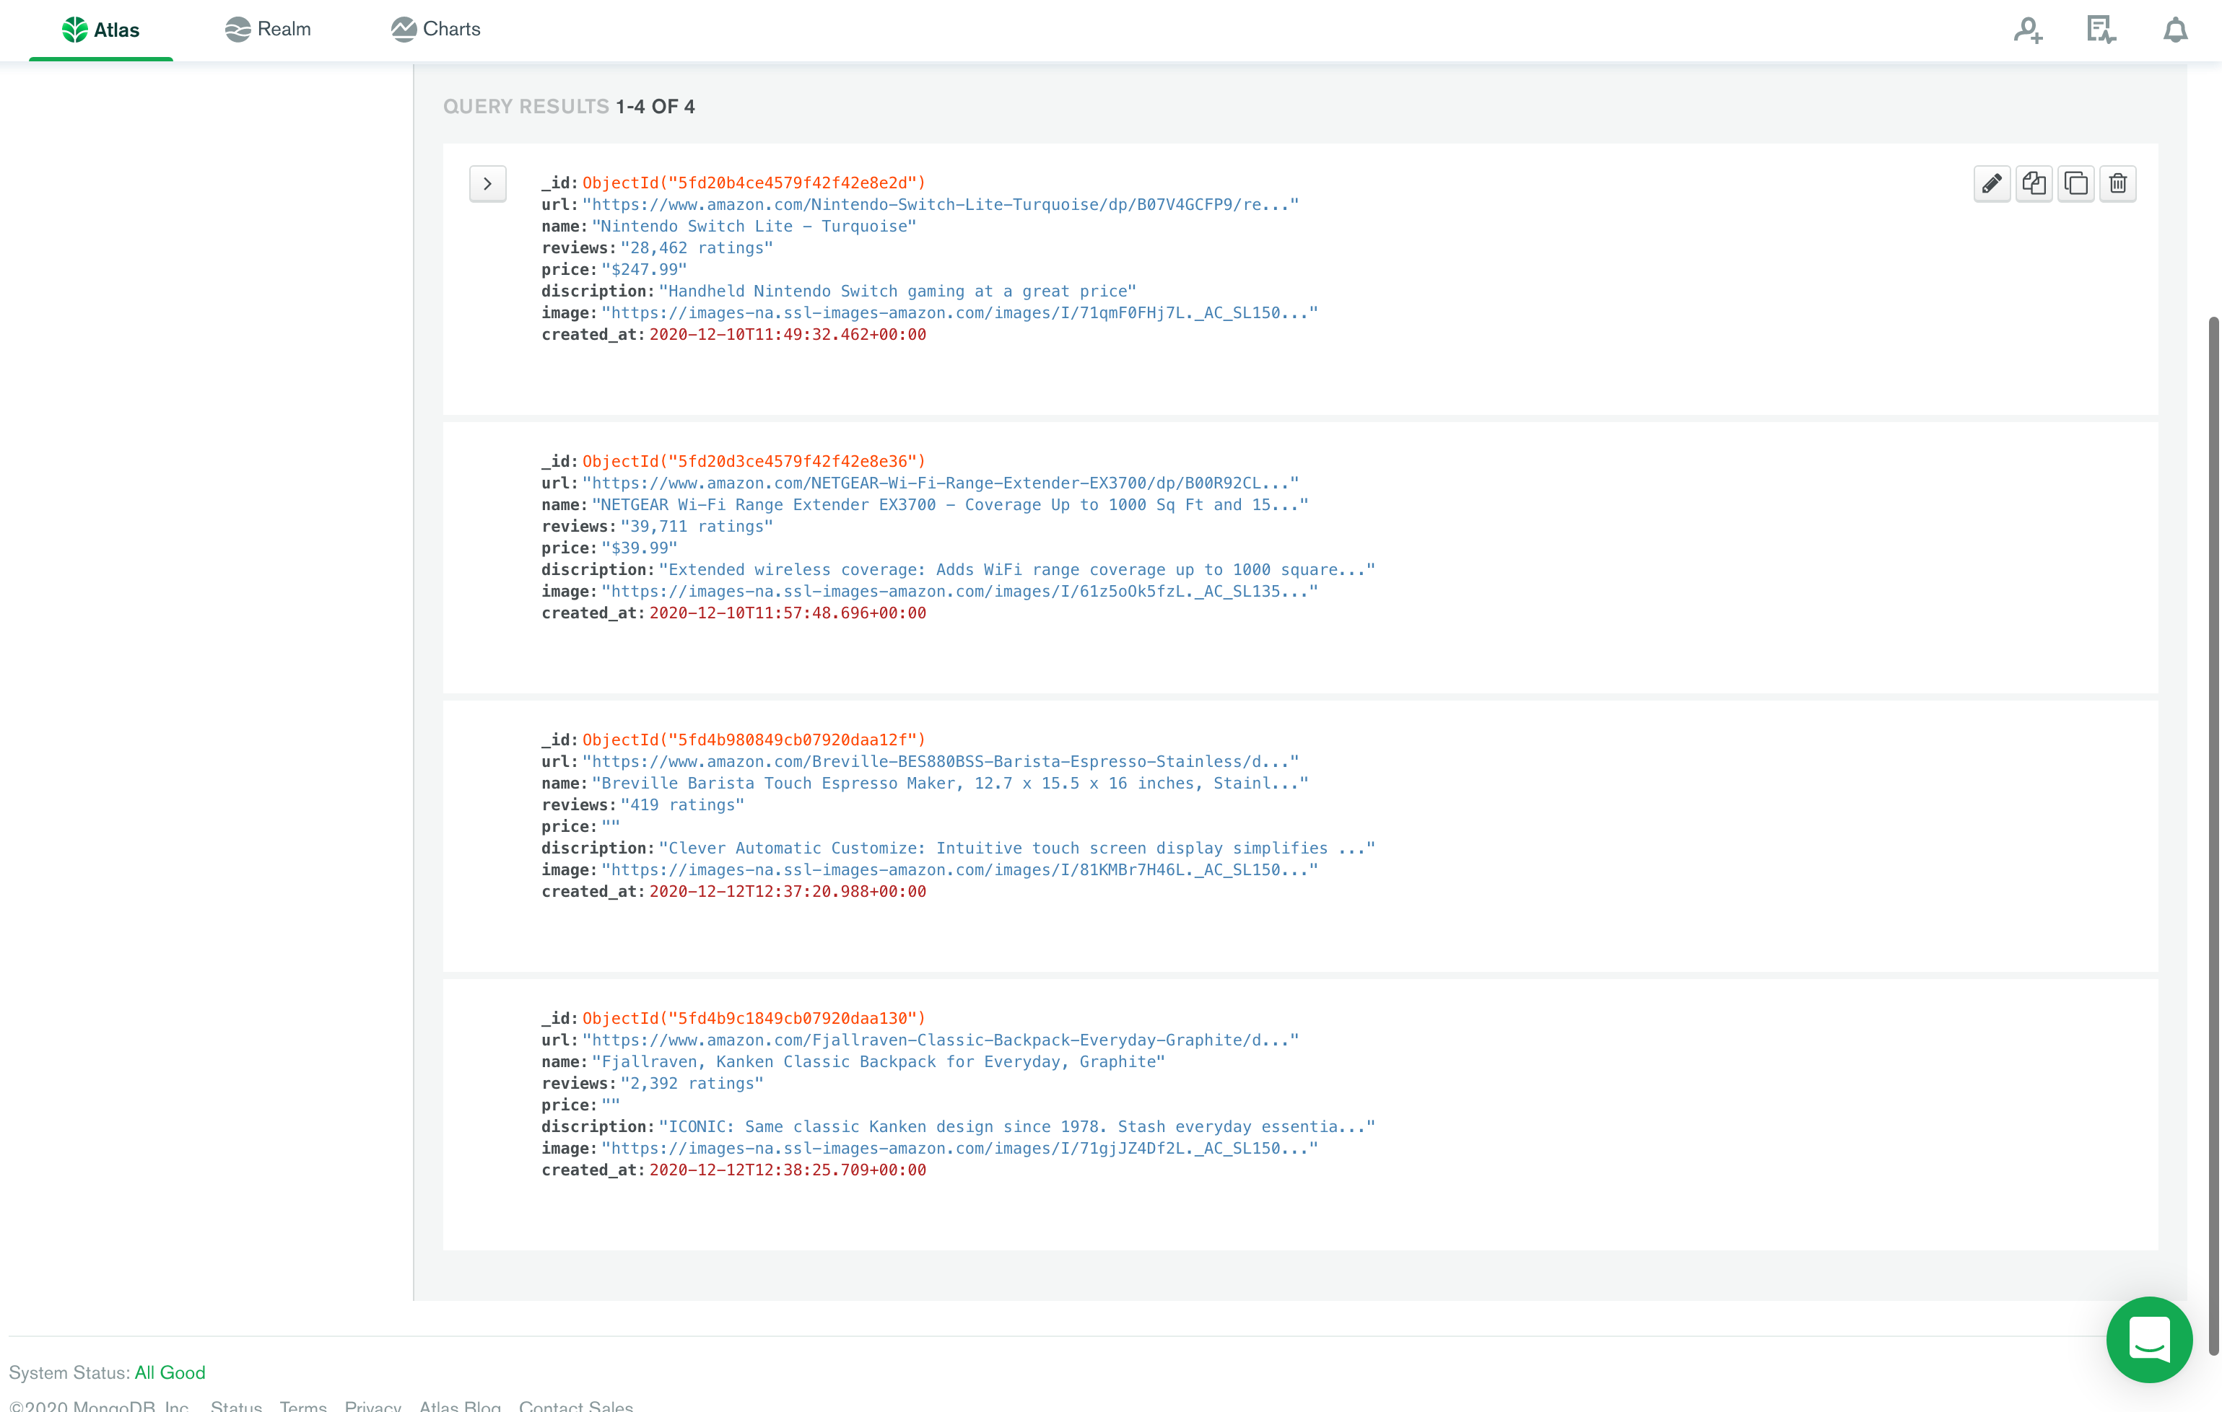Viewport: 2222px width, 1412px height.
Task: Click the ObjectId ending in 8e2d
Action: point(754,183)
